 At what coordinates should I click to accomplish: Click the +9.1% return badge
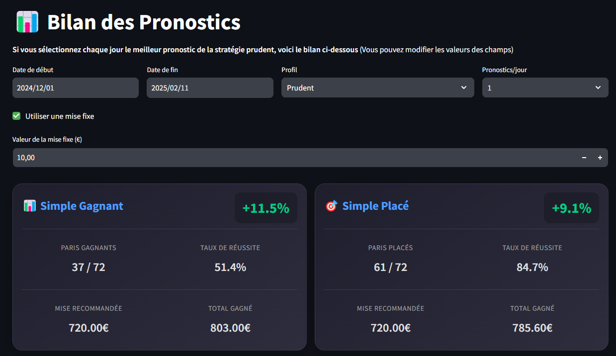click(x=571, y=208)
